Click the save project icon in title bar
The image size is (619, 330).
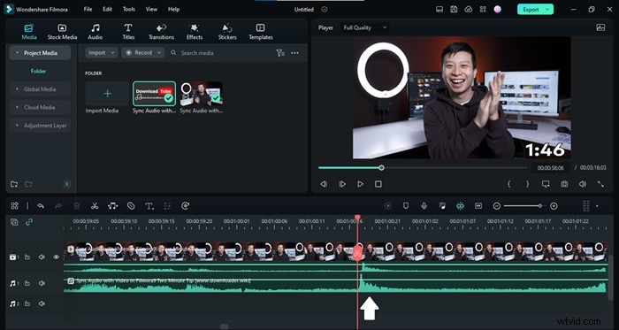click(x=454, y=10)
